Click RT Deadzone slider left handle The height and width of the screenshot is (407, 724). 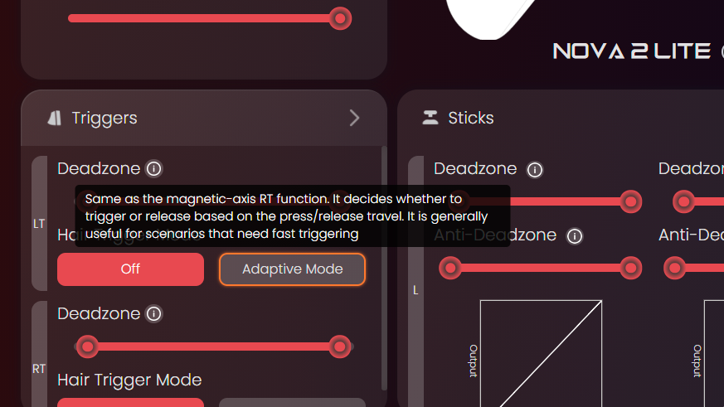[87, 346]
